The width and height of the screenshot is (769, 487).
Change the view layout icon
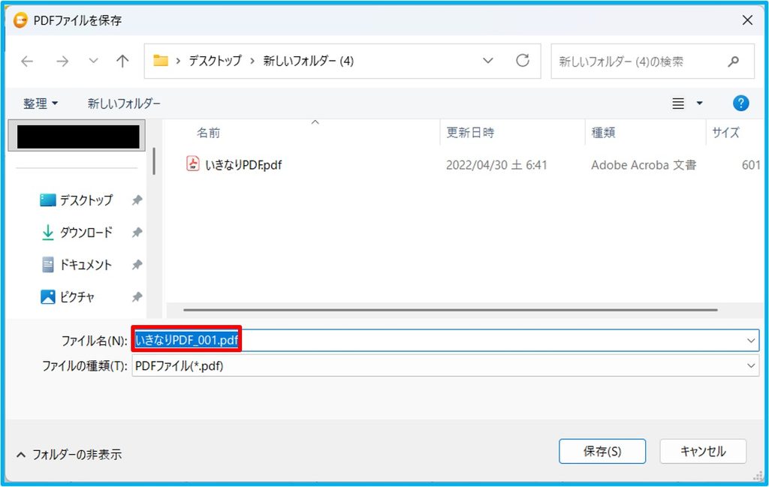tap(678, 104)
